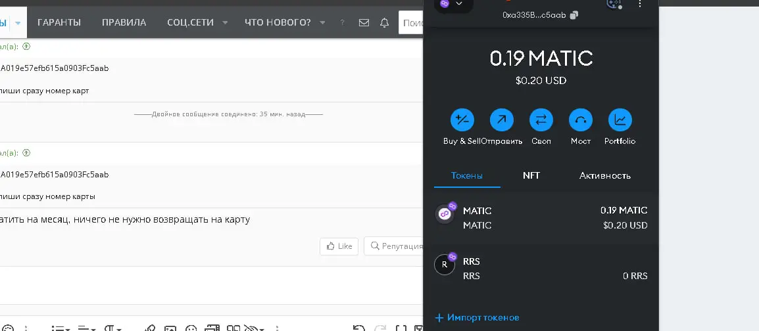Image resolution: width=759 pixels, height=331 pixels.
Task: Expand the leftmost blue nav dropdown arrow
Action: [18, 23]
